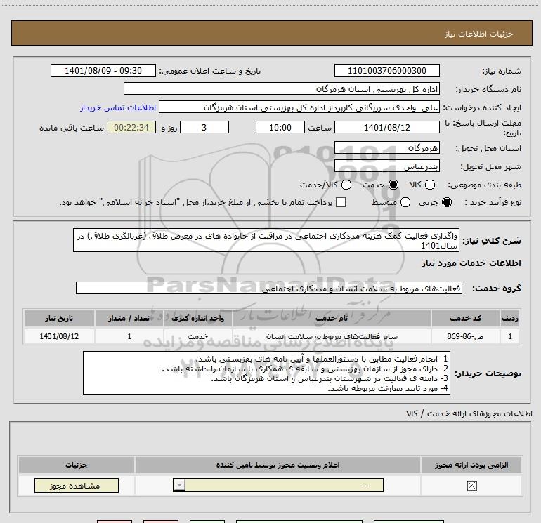Image resolution: width=541 pixels, height=523 pixels.
Task: Select the کالا radio button
Action: [x=429, y=185]
